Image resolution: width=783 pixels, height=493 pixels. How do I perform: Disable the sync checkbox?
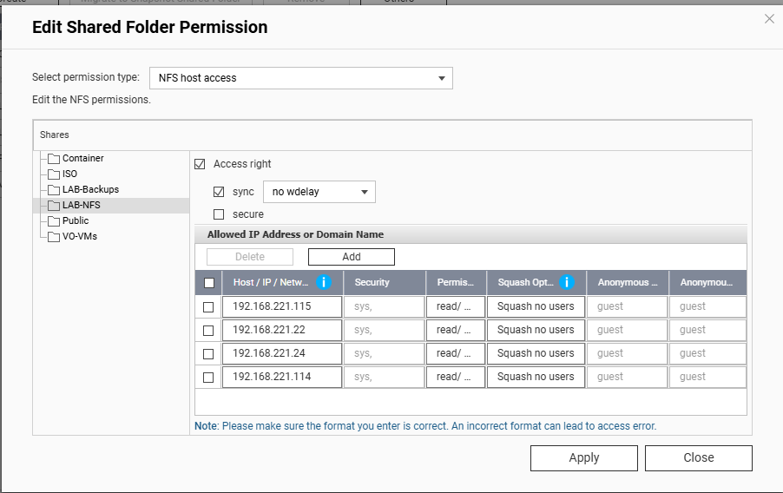click(x=219, y=192)
